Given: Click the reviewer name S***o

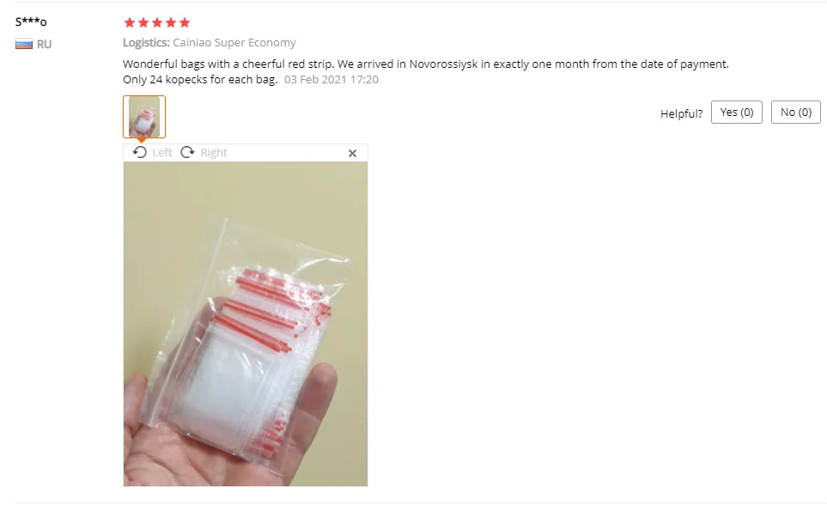Looking at the screenshot, I should click(31, 21).
